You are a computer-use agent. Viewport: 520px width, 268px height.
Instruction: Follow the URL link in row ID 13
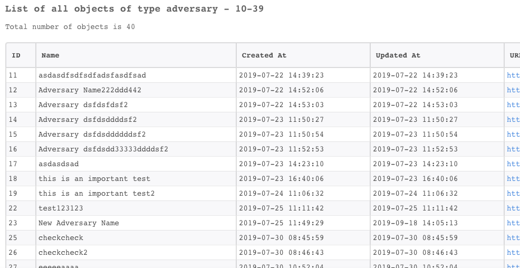click(513, 105)
